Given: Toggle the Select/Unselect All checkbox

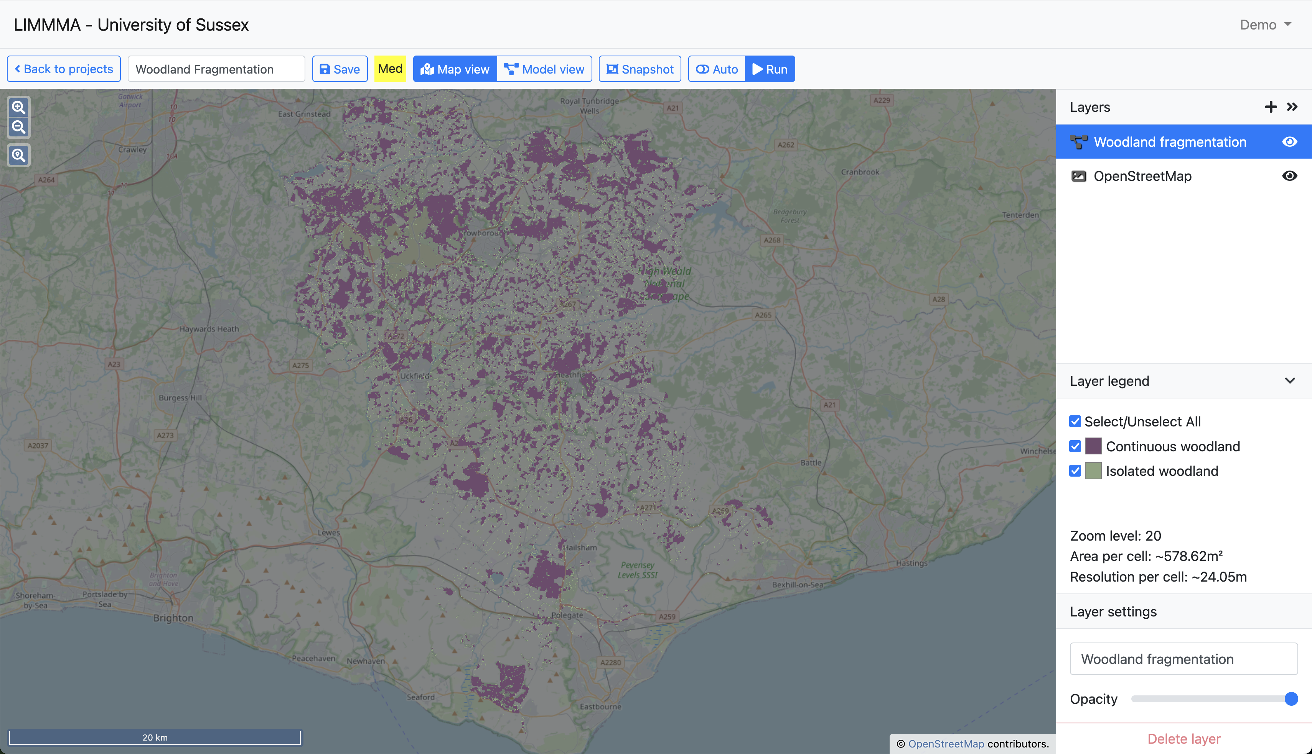Looking at the screenshot, I should pyautogui.click(x=1075, y=421).
